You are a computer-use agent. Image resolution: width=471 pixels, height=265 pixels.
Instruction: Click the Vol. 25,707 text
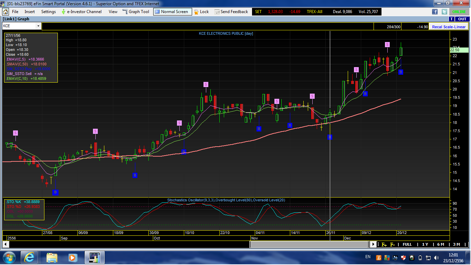pyautogui.click(x=368, y=12)
